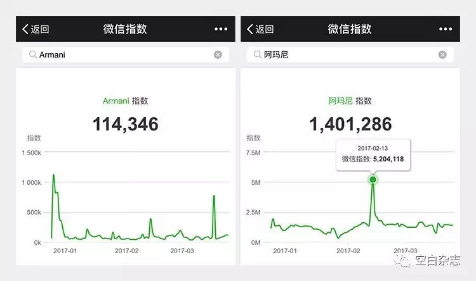Click the 2017-02-13 tooltip on the chart
Image resolution: width=476 pixels, height=281 pixels.
point(373,154)
